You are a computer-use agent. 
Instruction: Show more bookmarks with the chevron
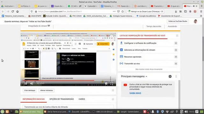201,16
